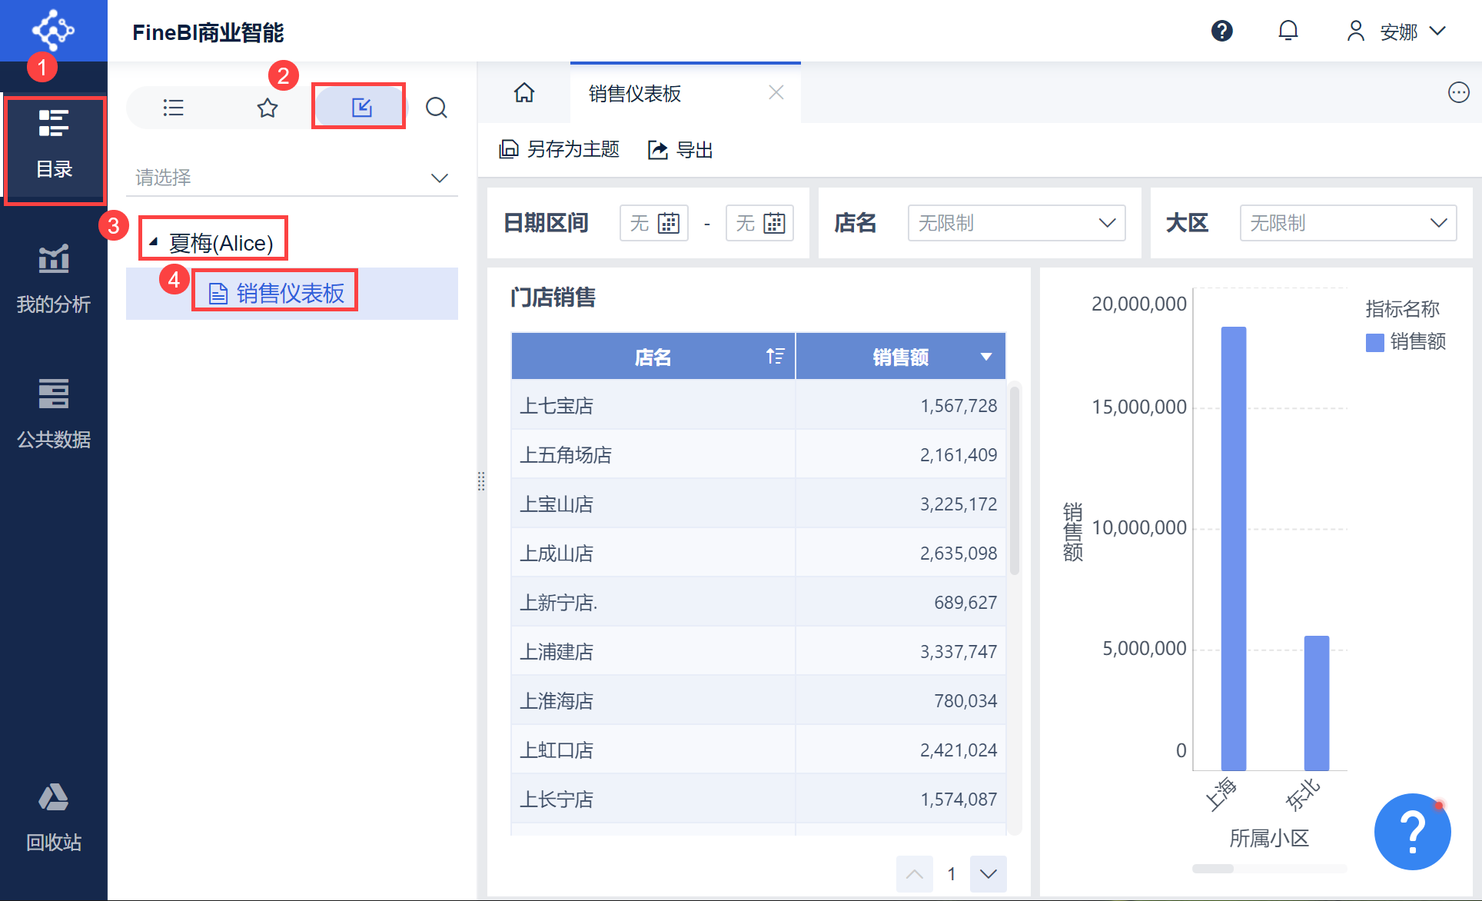This screenshot has height=901, width=1482.
Task: Select the 销售仪表板 tab
Action: 635,94
